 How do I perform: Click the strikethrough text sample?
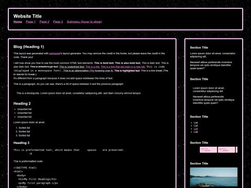44,67
